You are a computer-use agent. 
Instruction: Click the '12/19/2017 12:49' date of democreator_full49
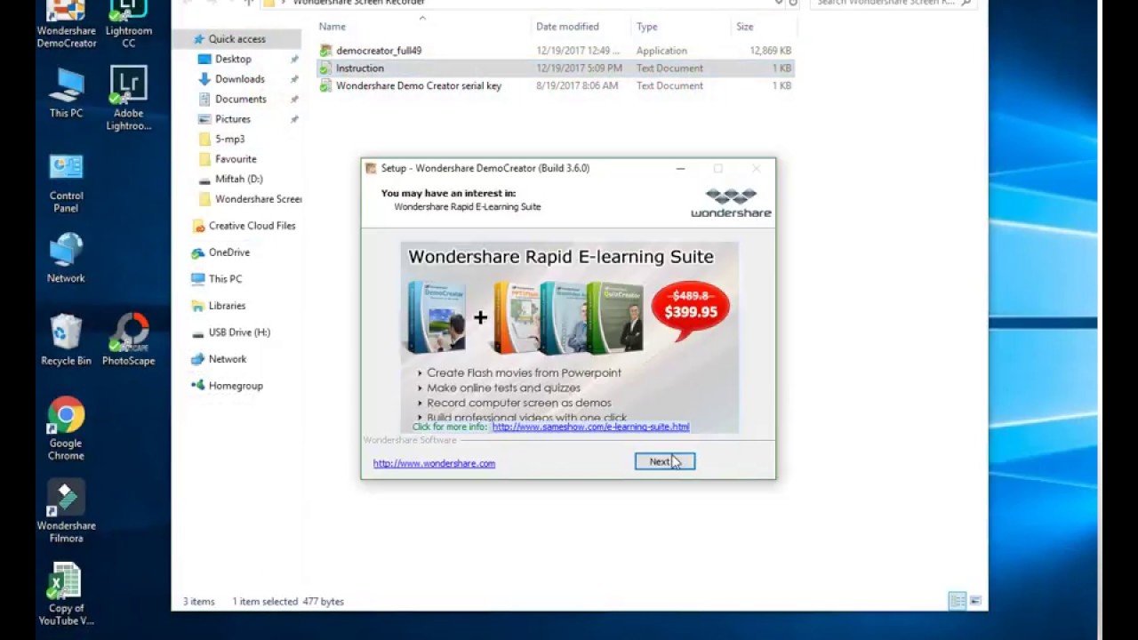click(x=578, y=51)
